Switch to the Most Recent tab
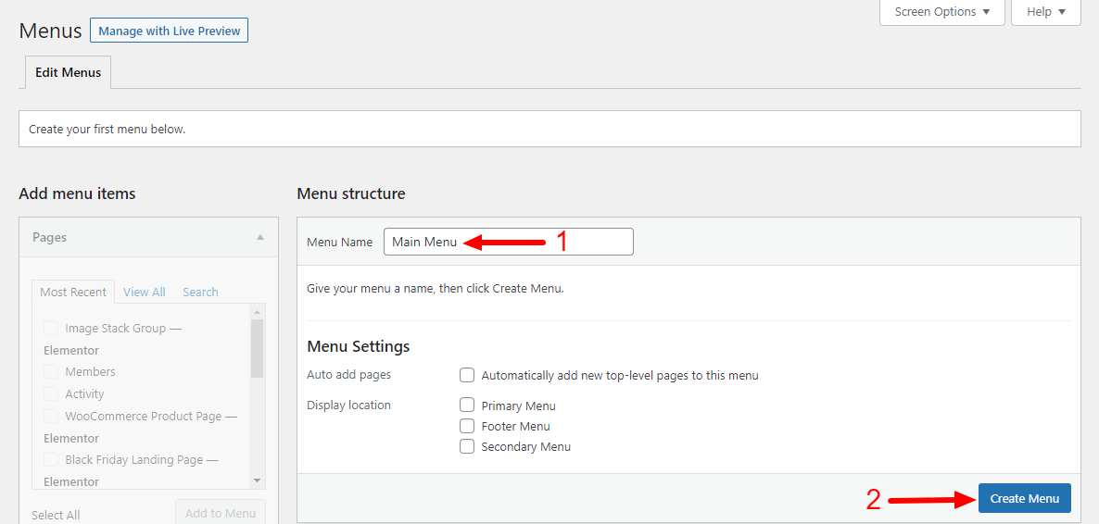This screenshot has height=524, width=1099. (x=73, y=293)
